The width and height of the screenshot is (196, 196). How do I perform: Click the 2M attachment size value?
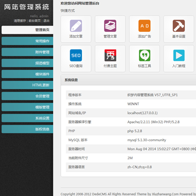click(130, 158)
